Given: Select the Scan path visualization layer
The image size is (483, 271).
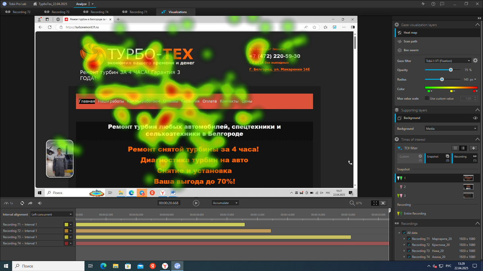Looking at the screenshot, I should point(437,41).
